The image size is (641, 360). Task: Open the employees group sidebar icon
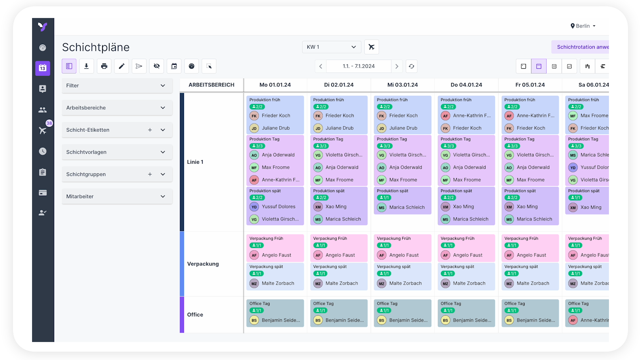click(43, 110)
